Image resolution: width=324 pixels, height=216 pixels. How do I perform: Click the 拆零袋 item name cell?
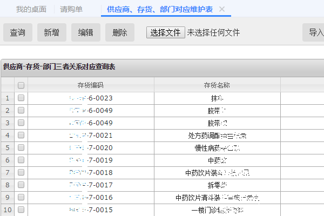coord(217,185)
